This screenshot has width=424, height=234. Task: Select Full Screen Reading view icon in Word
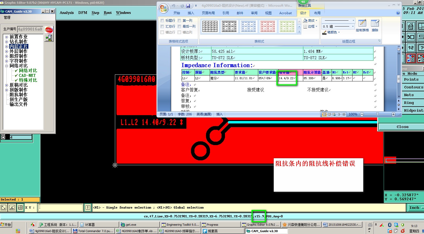pos(329,114)
